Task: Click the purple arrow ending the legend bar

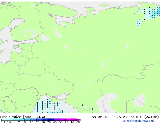Action: [80, 120]
